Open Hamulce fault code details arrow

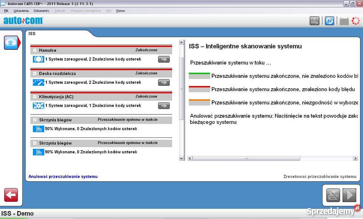pyautogui.click(x=164, y=59)
